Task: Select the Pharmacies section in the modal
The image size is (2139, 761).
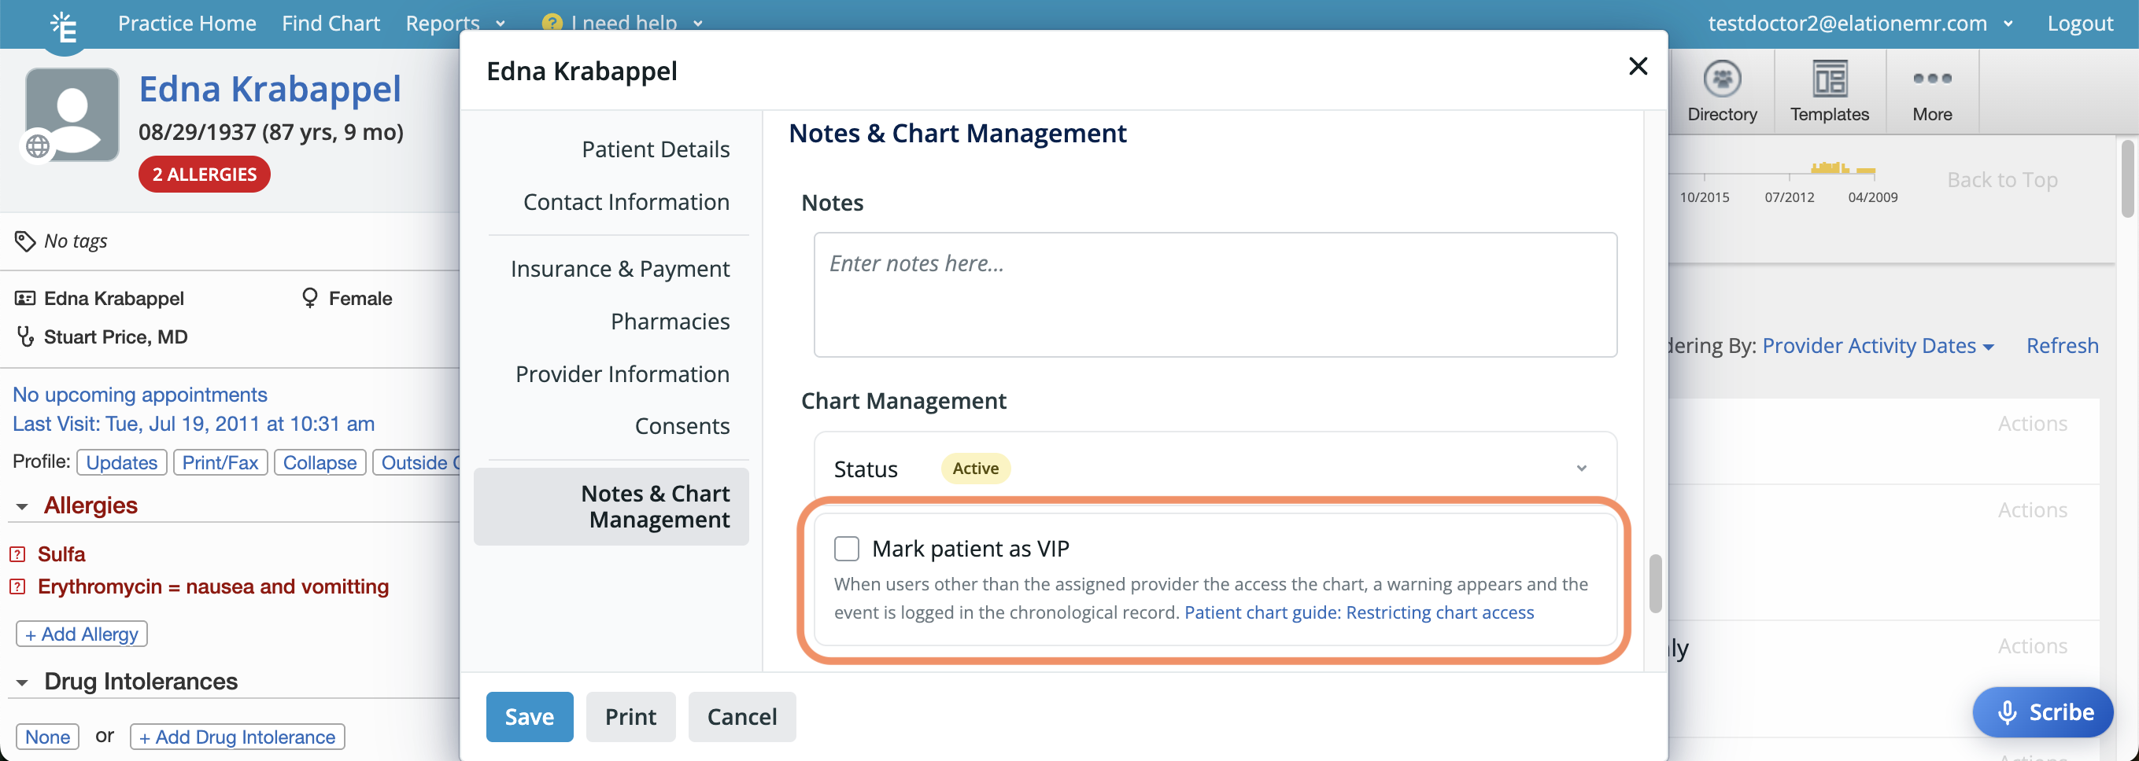Action: point(671,322)
